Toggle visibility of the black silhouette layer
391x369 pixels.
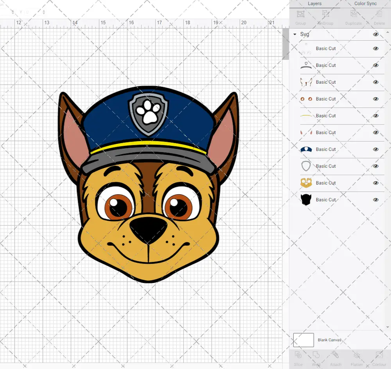click(x=375, y=199)
